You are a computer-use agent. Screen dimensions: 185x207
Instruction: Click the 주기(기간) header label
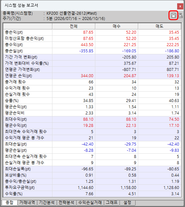click(12, 19)
